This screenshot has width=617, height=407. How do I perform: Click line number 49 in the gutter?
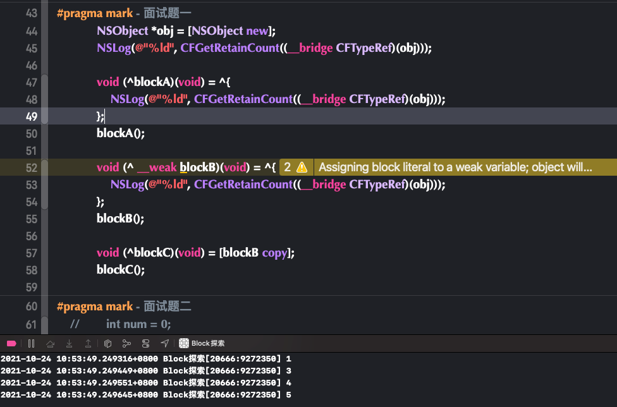coord(32,116)
